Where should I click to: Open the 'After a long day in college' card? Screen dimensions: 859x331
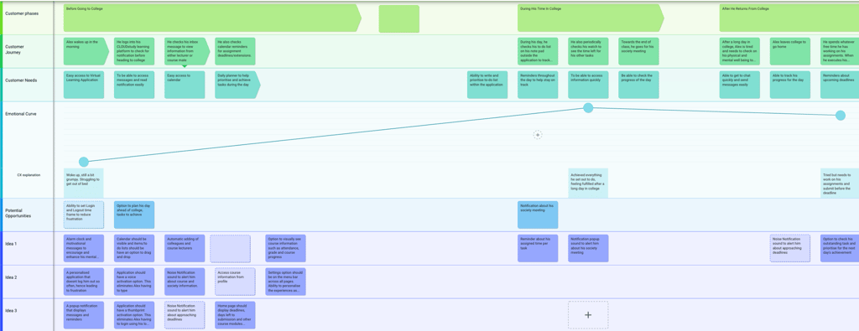pyautogui.click(x=740, y=51)
